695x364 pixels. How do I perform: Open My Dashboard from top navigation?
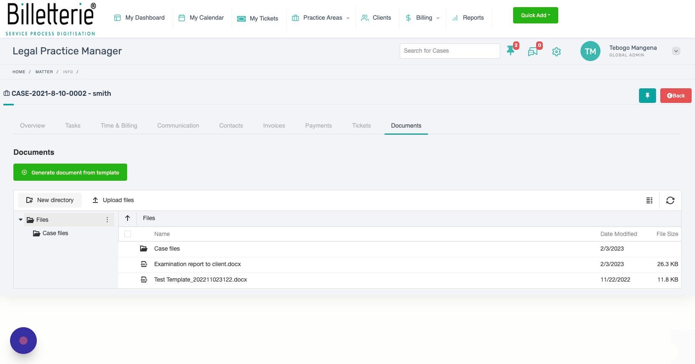pos(139,18)
